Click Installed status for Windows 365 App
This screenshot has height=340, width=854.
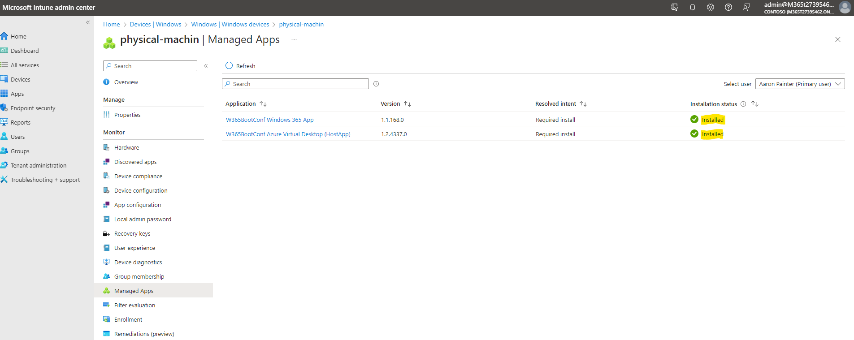pyautogui.click(x=712, y=120)
